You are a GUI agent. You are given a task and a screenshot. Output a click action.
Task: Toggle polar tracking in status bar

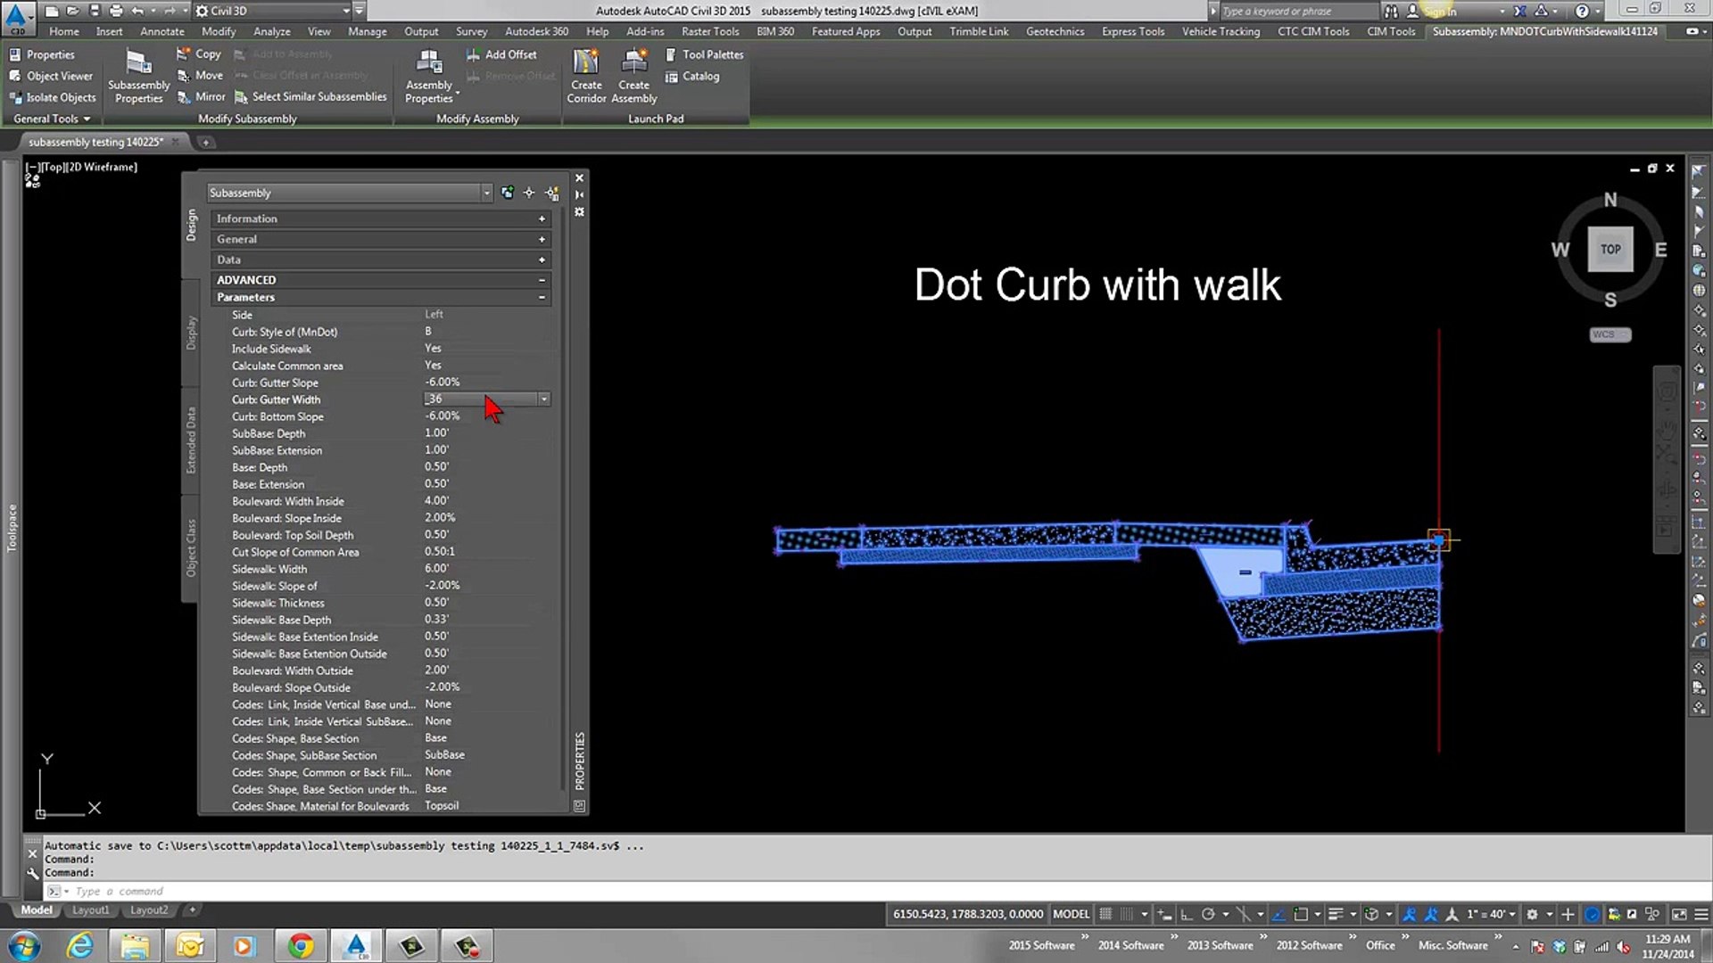(x=1208, y=914)
